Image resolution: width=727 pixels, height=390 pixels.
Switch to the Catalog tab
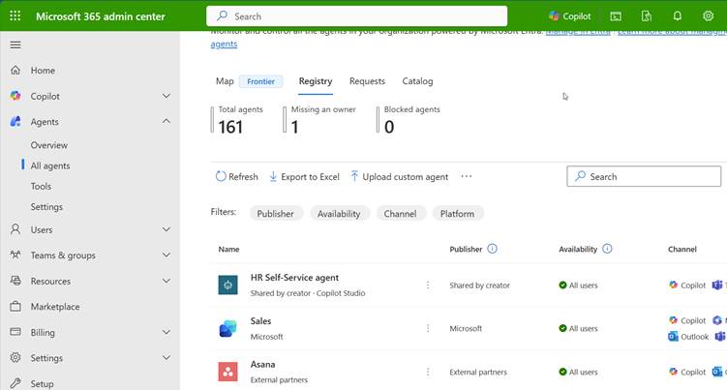tap(417, 81)
